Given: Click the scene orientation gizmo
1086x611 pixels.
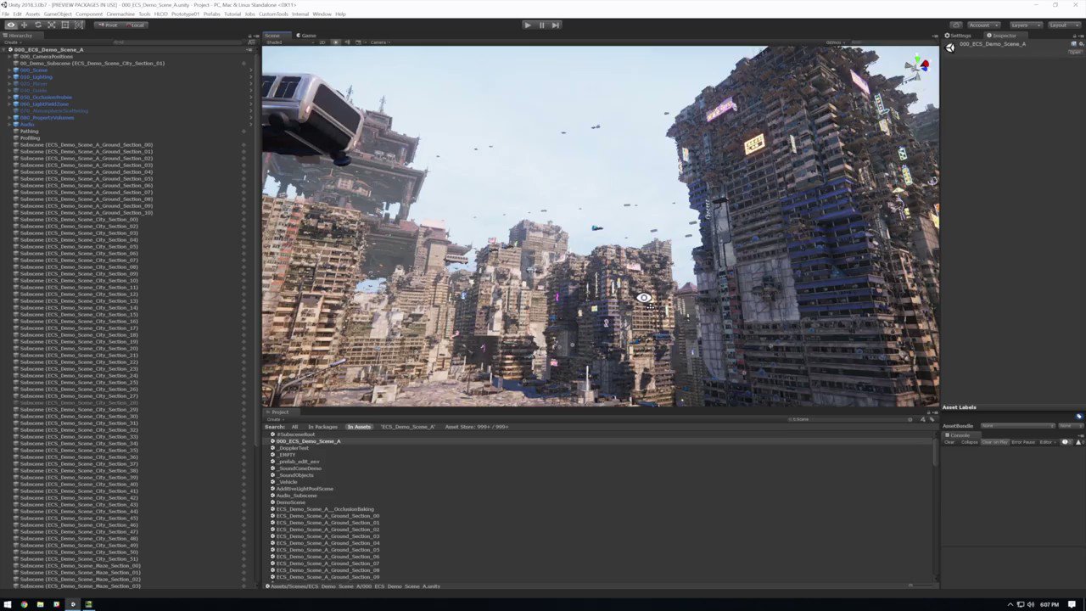Looking at the screenshot, I should pos(916,66).
